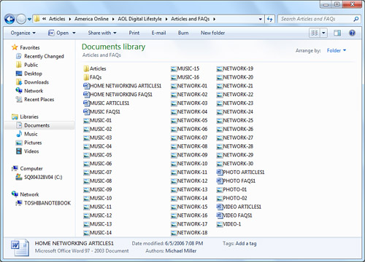Expand the view options dropdown arrow
This screenshot has width=365, height=262.
[x=323, y=33]
